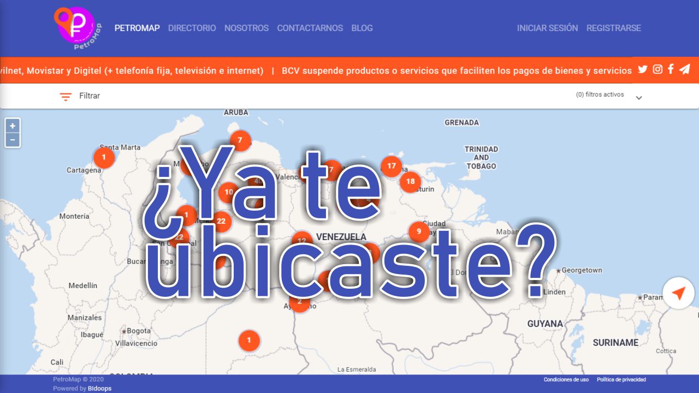Open the CONTACTARNOS page
Viewport: 699px width, 393px height.
pos(310,28)
